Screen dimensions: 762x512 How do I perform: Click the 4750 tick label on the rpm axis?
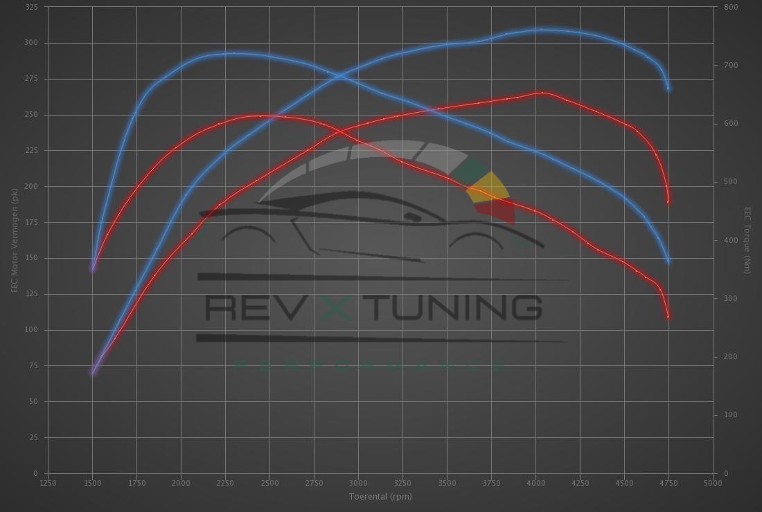point(668,483)
